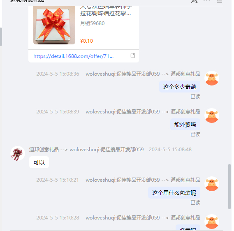Click the bull avatar beside 这个用什么包装呢
Image resolution: width=234 pixels, height=231 pixels.
[x=212, y=184]
